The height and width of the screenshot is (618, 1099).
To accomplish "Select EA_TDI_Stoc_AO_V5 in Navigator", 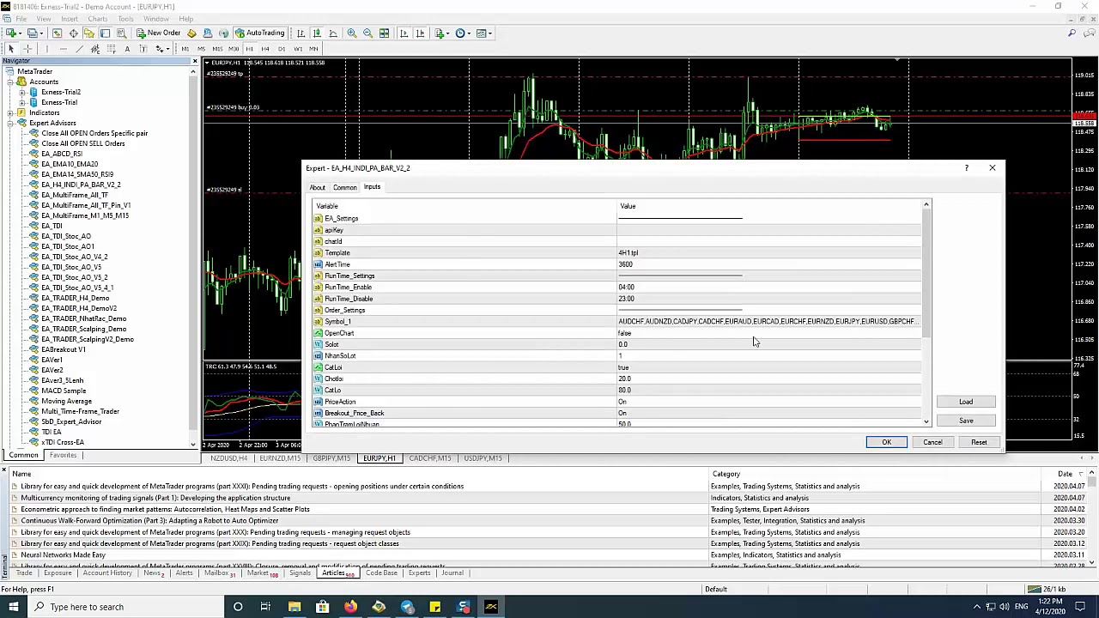I will click(x=71, y=267).
